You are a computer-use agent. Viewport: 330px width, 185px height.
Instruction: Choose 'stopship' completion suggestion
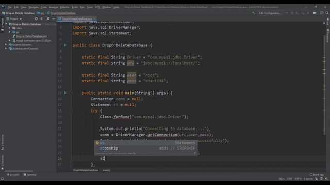[146, 148]
